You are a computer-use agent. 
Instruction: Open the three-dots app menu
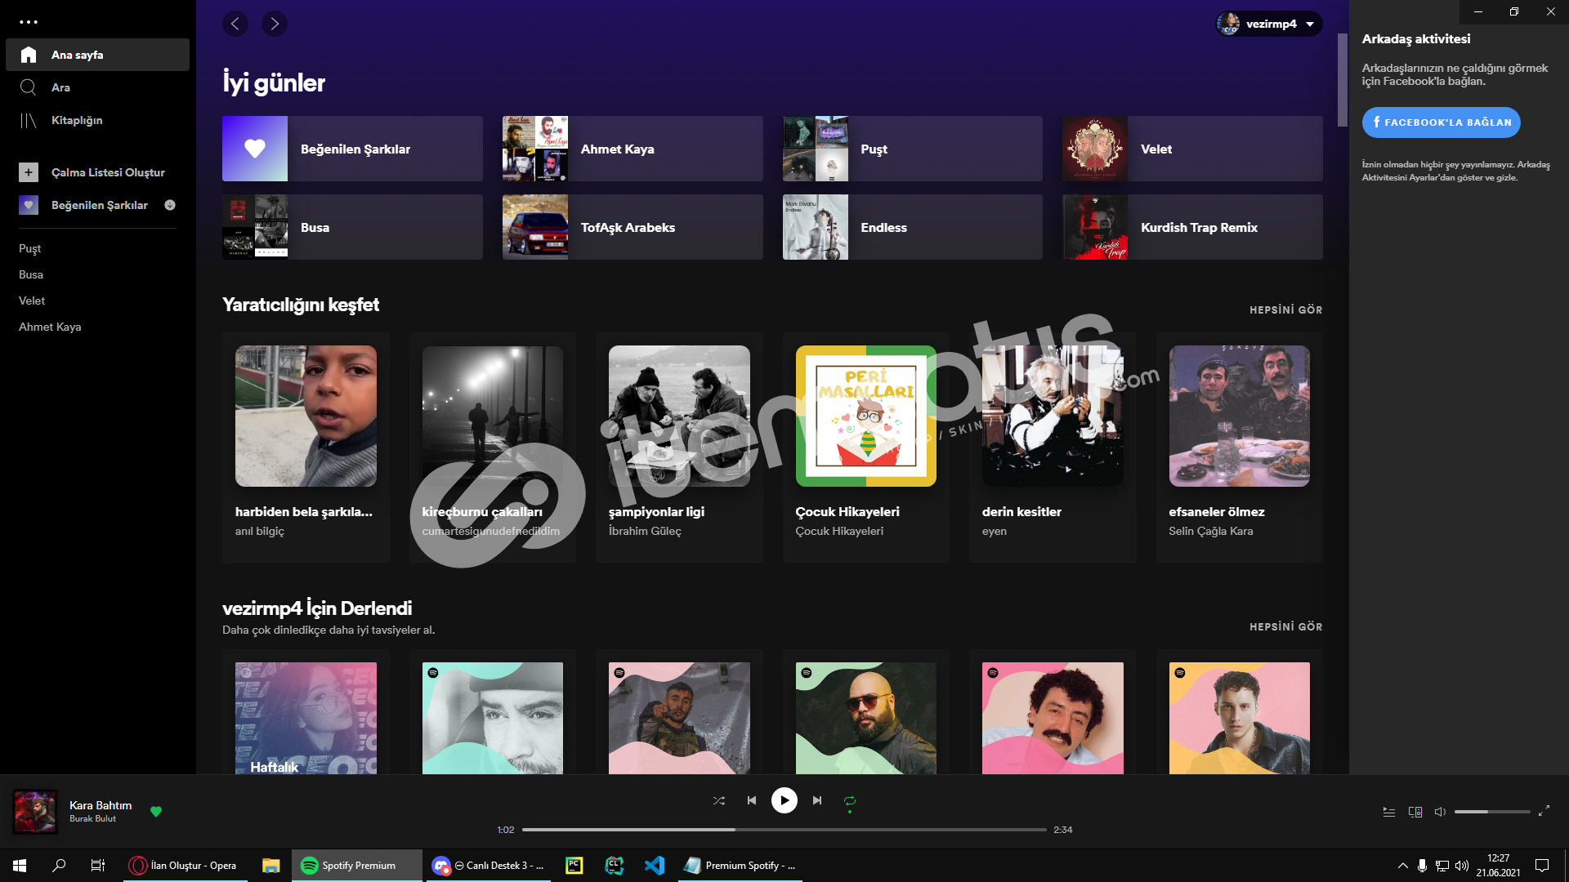coord(29,22)
